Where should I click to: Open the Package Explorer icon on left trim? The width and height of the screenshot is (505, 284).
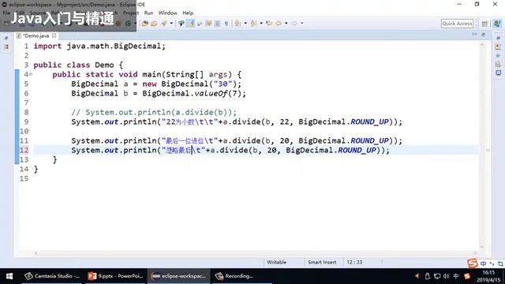[x=7, y=47]
